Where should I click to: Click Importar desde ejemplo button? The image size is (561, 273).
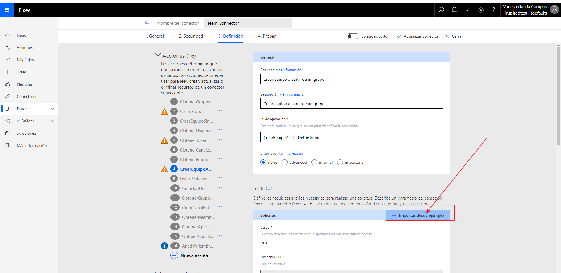pyautogui.click(x=418, y=215)
